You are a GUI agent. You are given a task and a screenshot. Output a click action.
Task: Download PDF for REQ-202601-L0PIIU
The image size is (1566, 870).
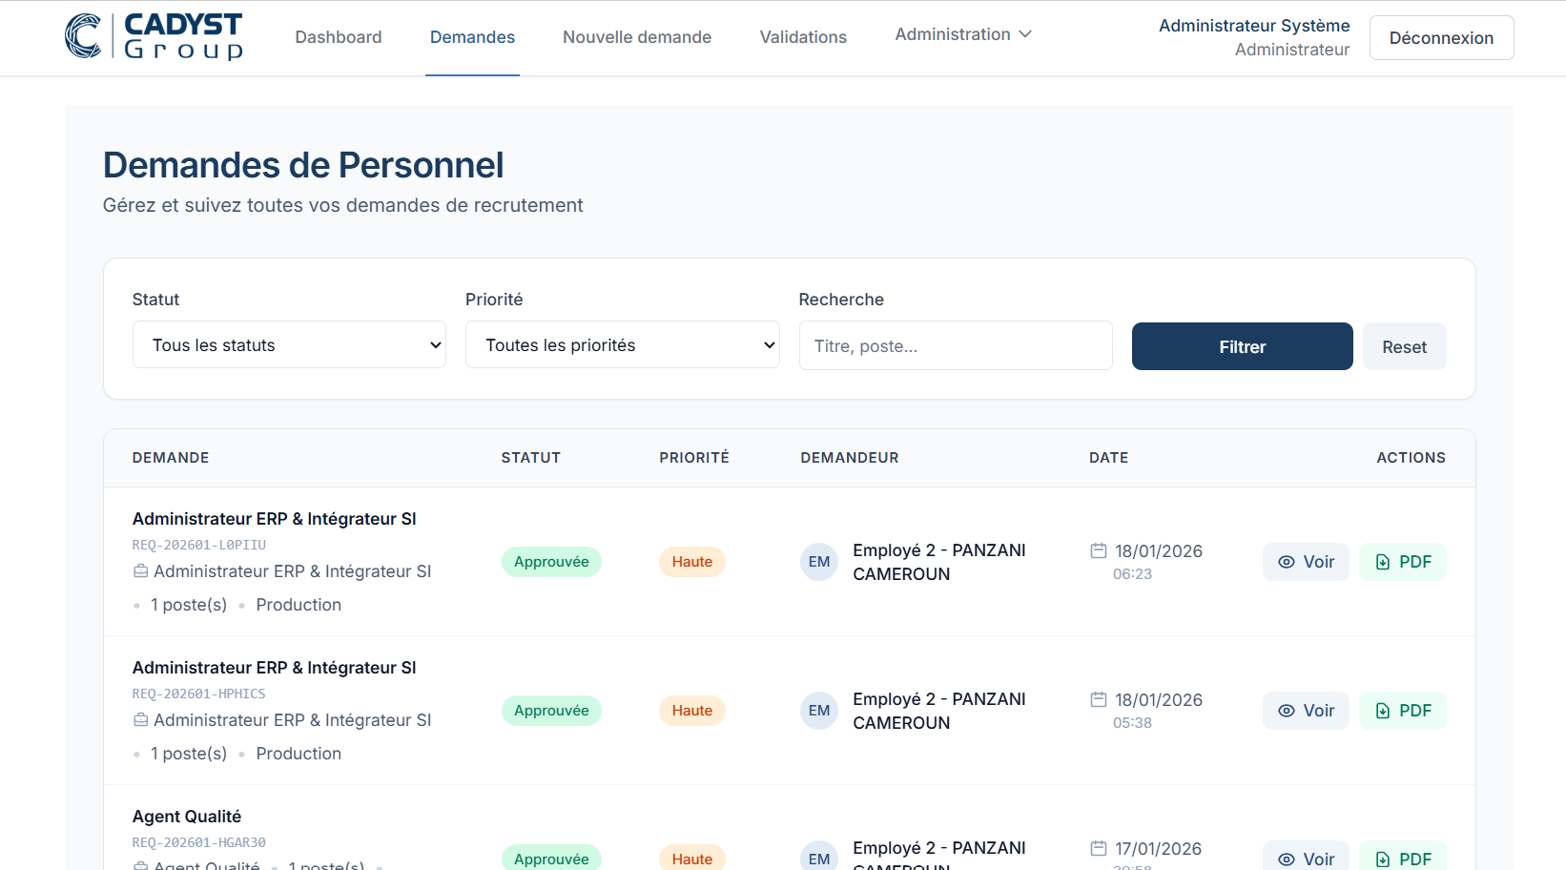click(1403, 562)
